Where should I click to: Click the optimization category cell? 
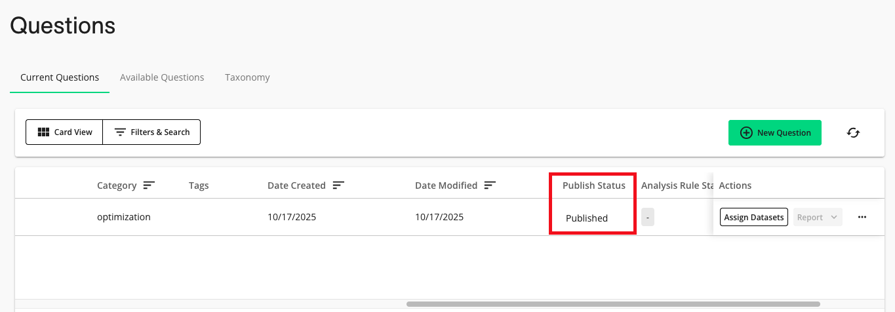tap(124, 217)
